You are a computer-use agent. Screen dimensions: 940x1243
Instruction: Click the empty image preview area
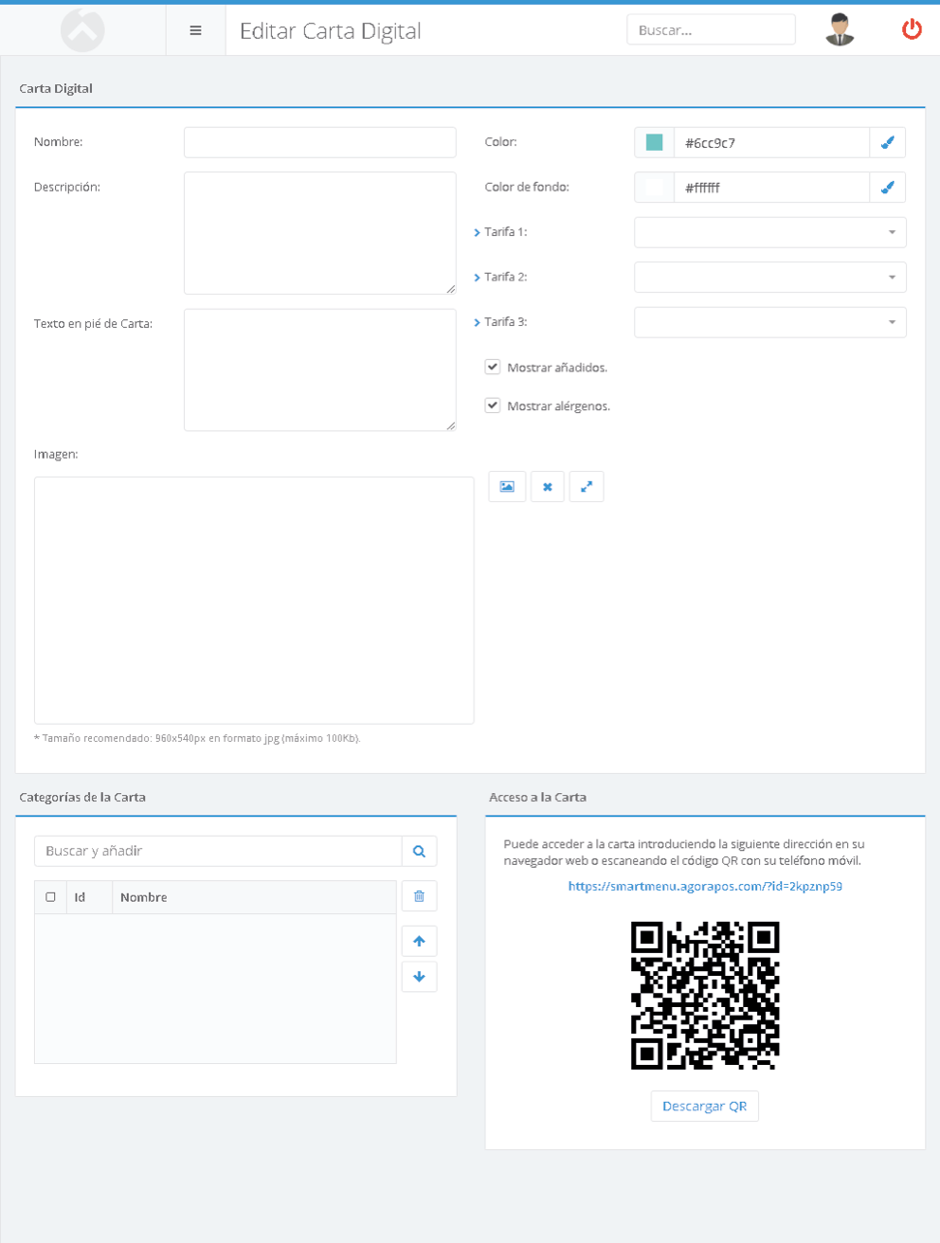254,601
